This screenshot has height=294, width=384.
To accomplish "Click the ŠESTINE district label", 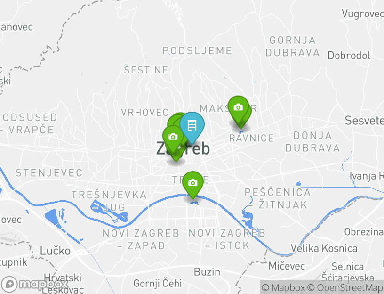I will (x=146, y=70).
